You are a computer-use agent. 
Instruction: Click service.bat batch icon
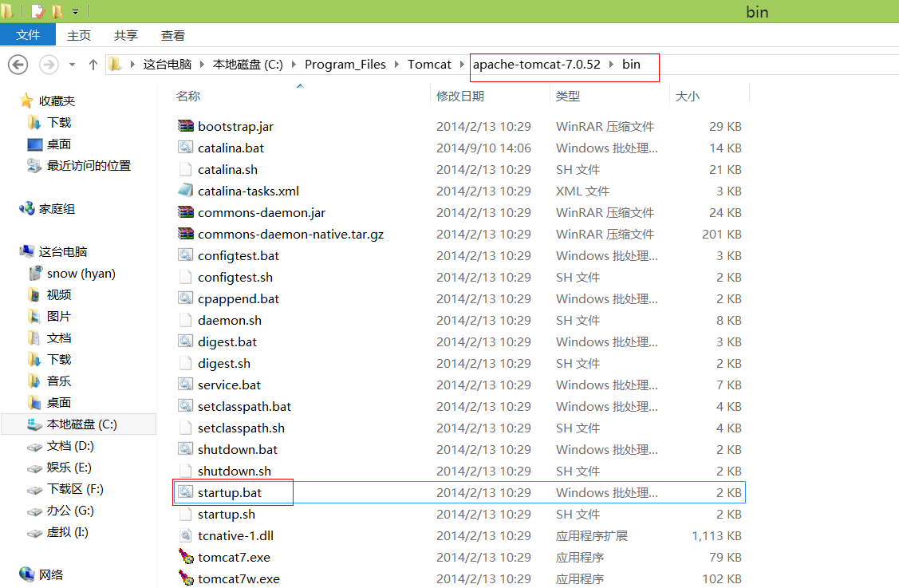(185, 385)
